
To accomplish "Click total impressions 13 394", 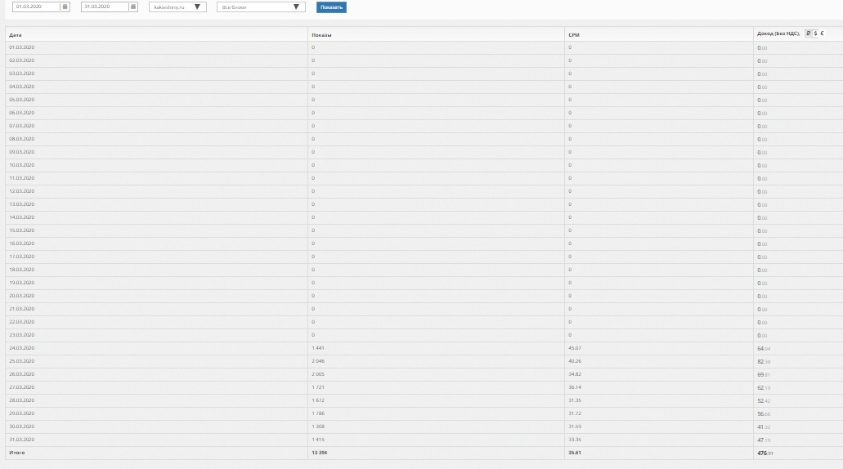I will [320, 453].
